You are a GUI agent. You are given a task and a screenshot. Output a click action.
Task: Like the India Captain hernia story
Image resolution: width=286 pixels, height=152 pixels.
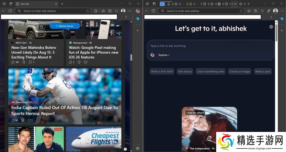pyautogui.click(x=13, y=120)
